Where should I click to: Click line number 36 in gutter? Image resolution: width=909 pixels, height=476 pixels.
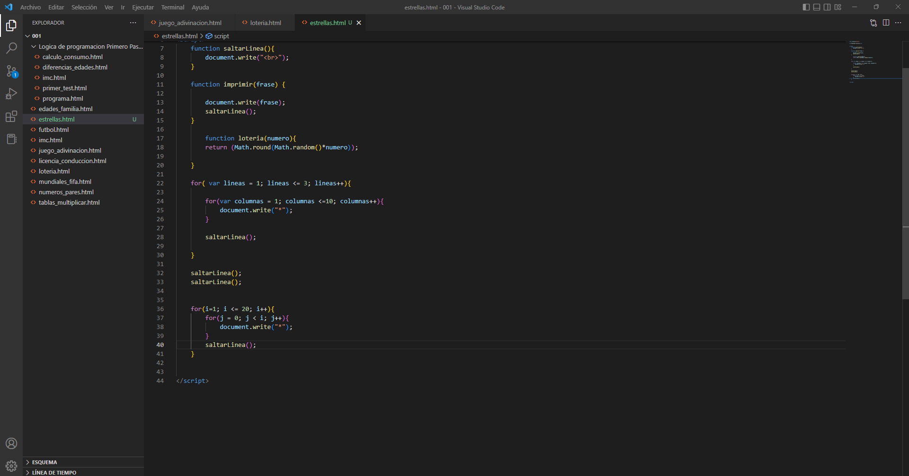[160, 309]
